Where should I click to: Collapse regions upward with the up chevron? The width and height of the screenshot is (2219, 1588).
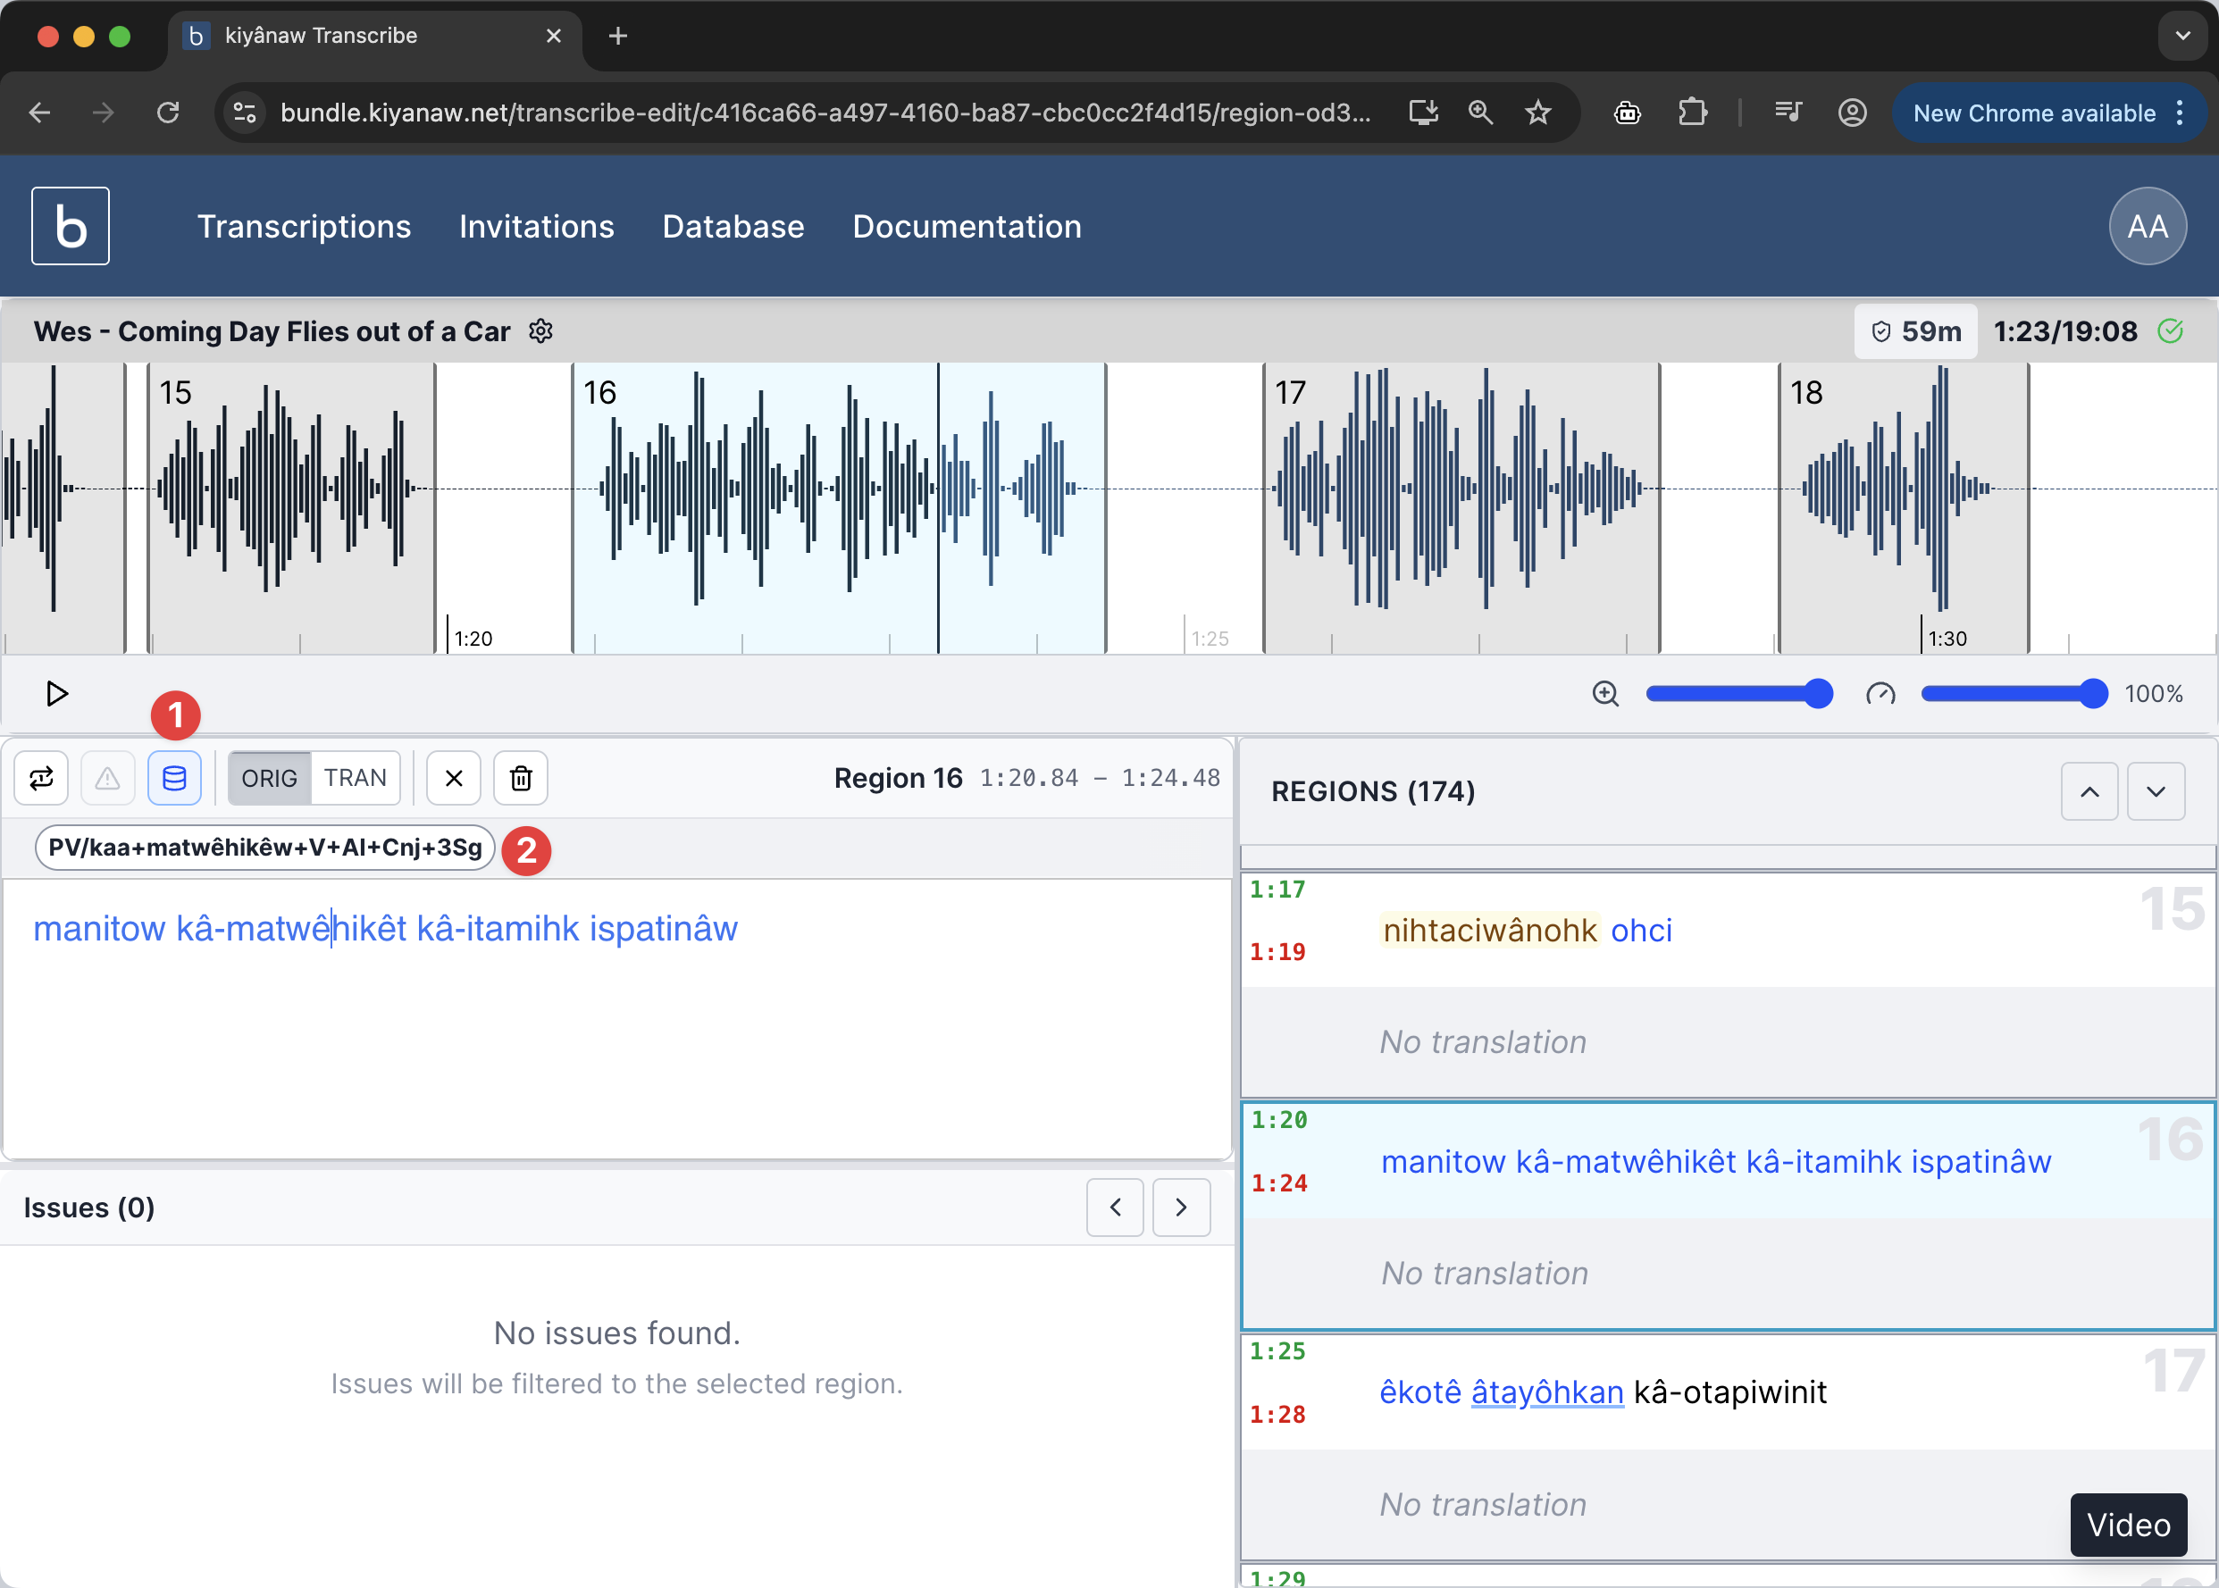pos(2089,790)
